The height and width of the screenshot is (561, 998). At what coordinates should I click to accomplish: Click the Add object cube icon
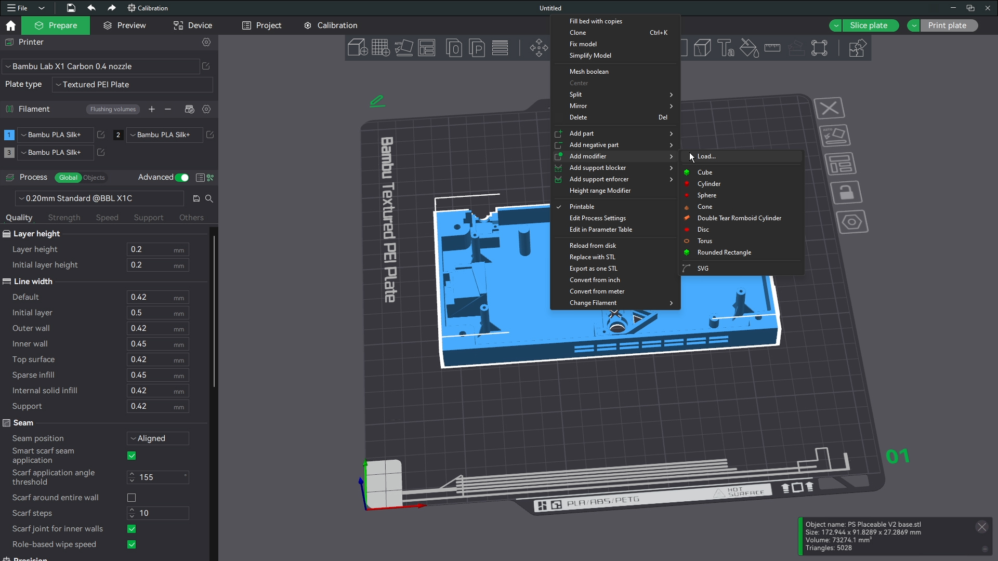(357, 48)
